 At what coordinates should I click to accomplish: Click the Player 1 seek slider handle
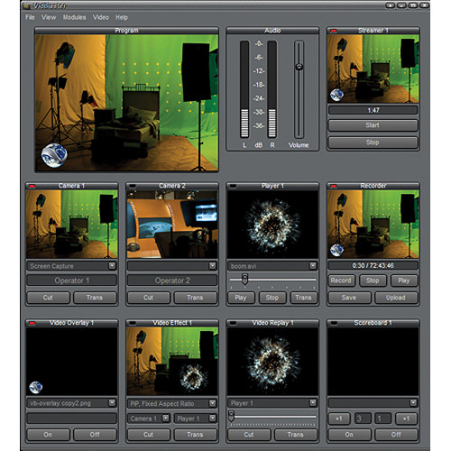coord(245,279)
